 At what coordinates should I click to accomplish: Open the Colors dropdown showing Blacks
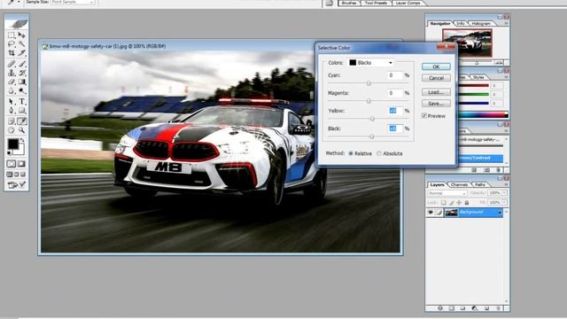[371, 63]
